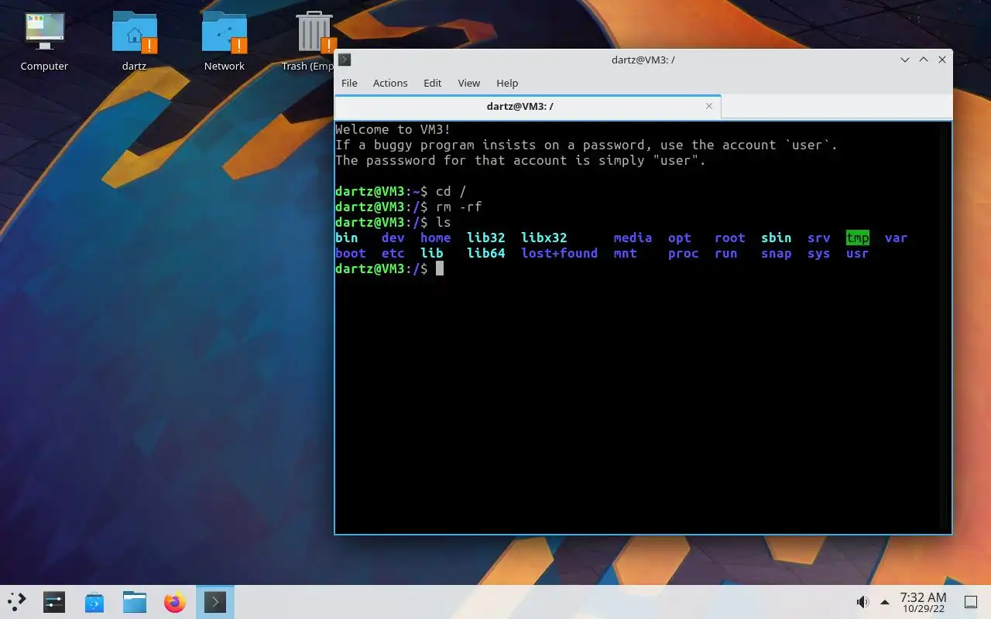Image resolution: width=991 pixels, height=619 pixels.
Task: Open the View menu in Konsole
Action: tap(469, 83)
